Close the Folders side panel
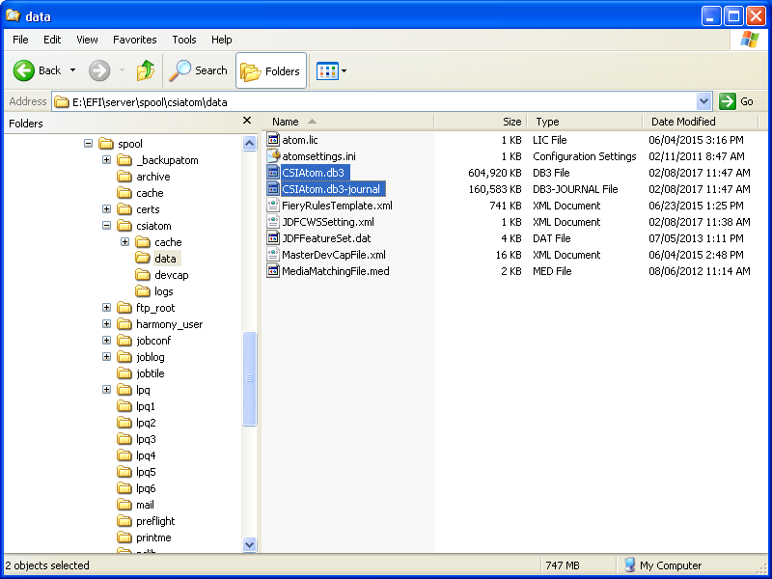Screen dimensions: 772x579 (x=247, y=122)
